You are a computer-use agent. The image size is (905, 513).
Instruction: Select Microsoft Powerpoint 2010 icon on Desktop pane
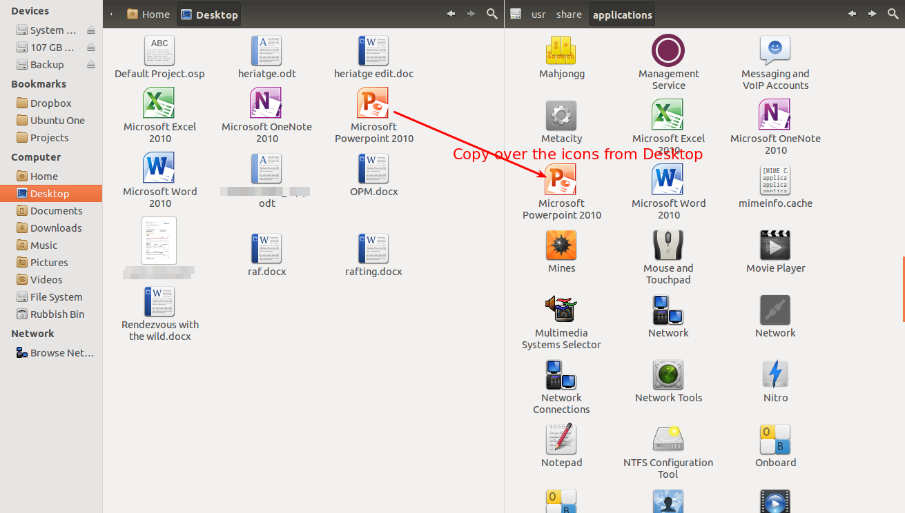coord(373,103)
